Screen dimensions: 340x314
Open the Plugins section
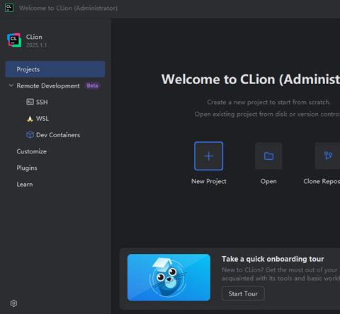27,168
